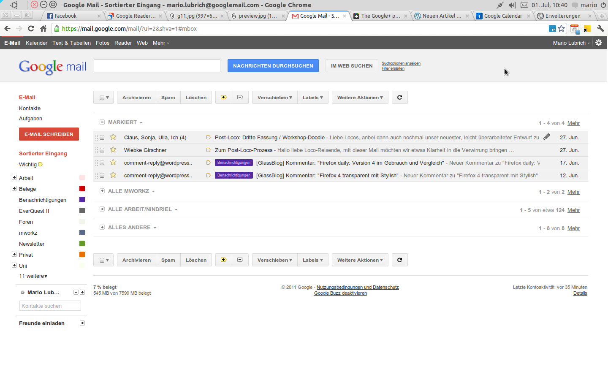Tick checkbox of the 12. Jun. wordpress email

[x=102, y=176]
